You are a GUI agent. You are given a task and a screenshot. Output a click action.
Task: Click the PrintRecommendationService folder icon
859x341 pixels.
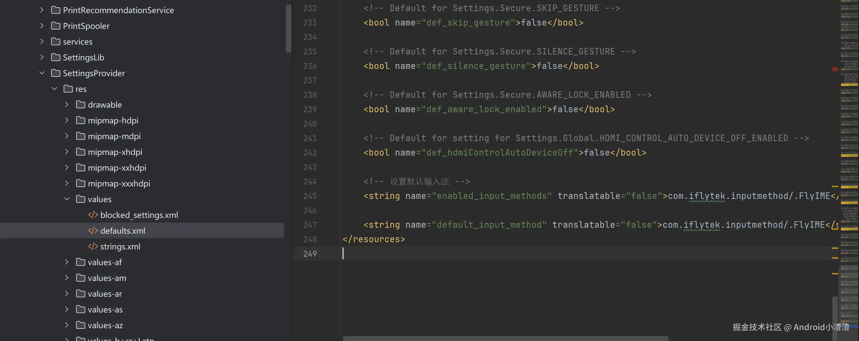tap(56, 10)
